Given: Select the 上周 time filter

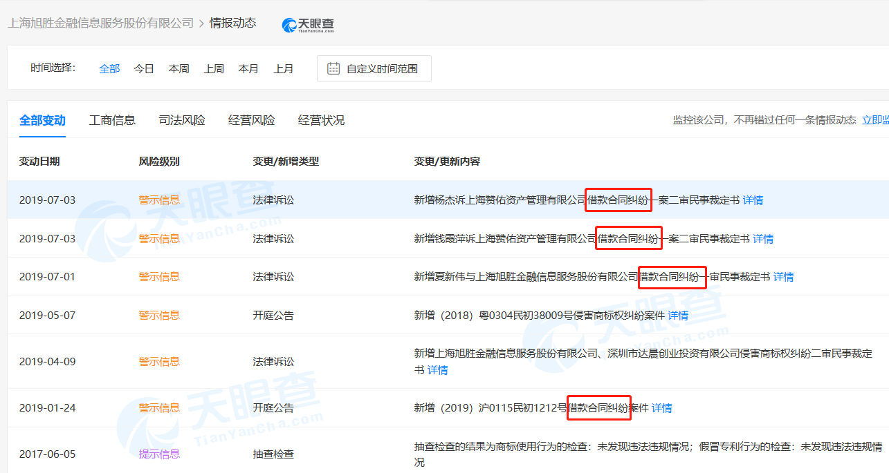Looking at the screenshot, I should (x=214, y=68).
